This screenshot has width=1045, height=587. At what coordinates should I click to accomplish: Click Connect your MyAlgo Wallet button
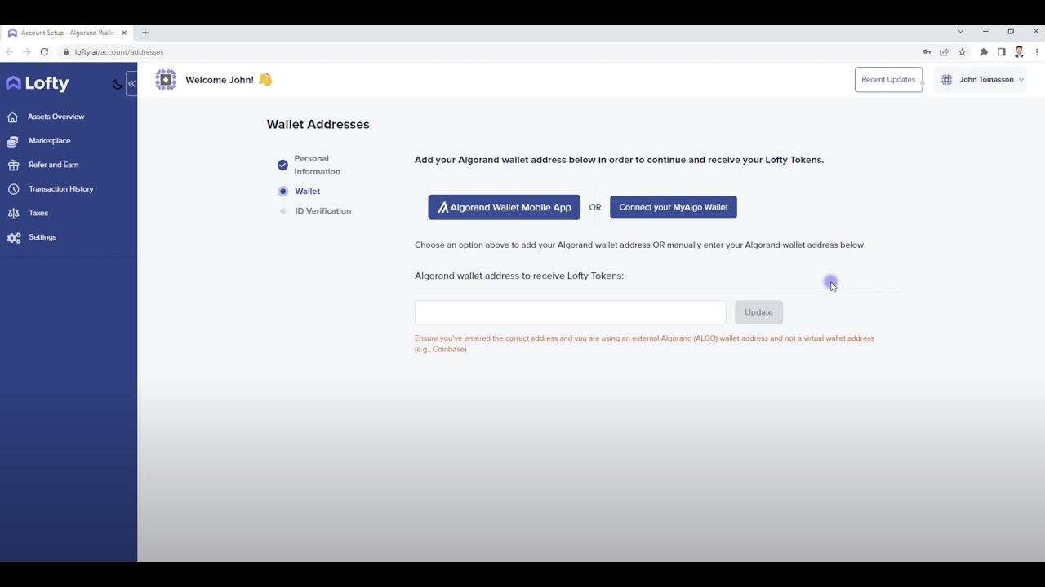674,207
